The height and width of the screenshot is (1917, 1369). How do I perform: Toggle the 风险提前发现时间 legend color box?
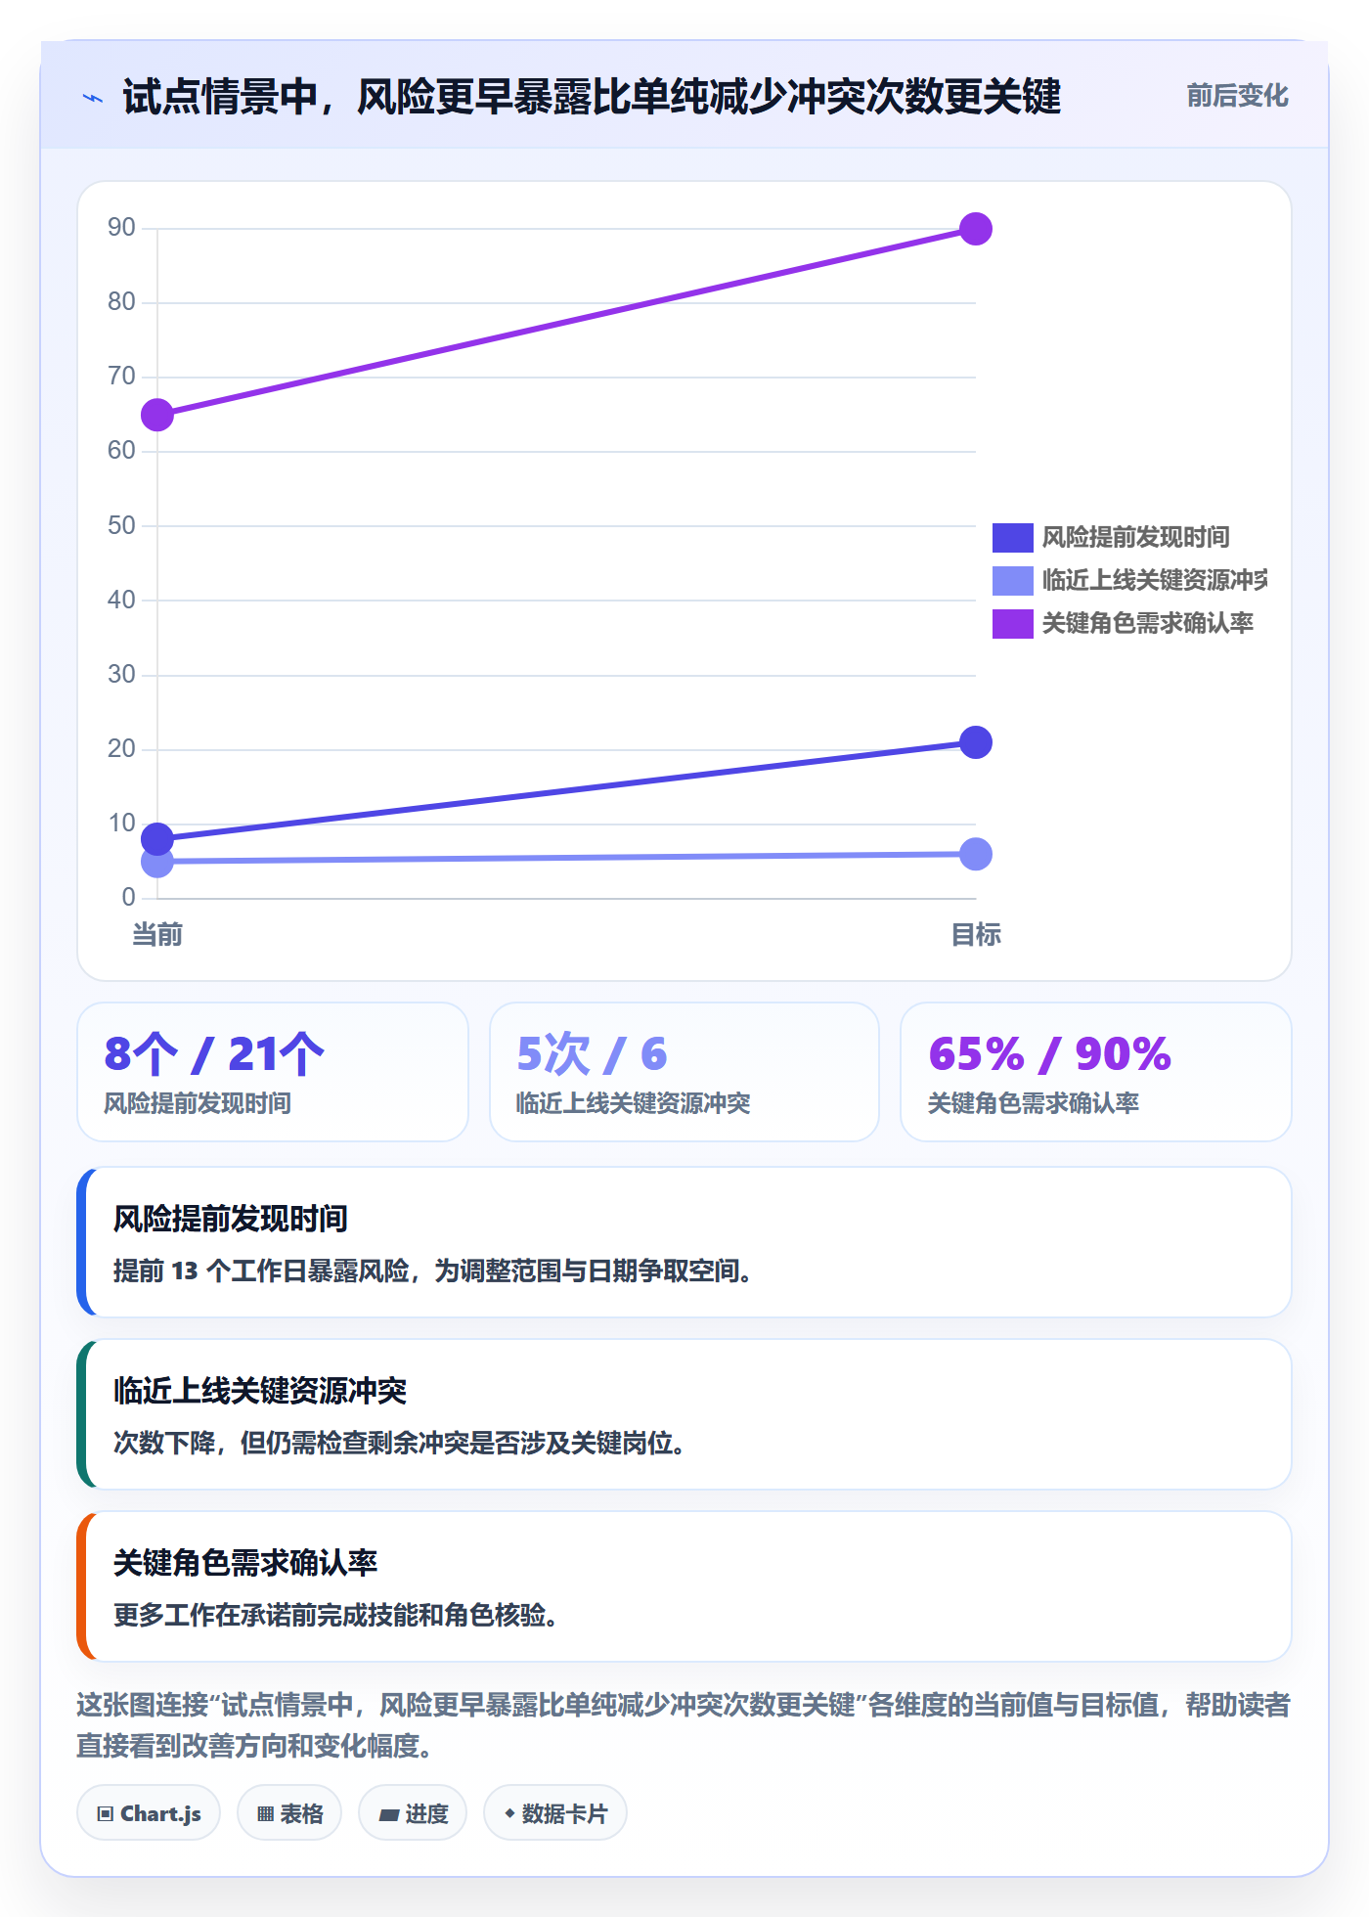click(x=1012, y=537)
